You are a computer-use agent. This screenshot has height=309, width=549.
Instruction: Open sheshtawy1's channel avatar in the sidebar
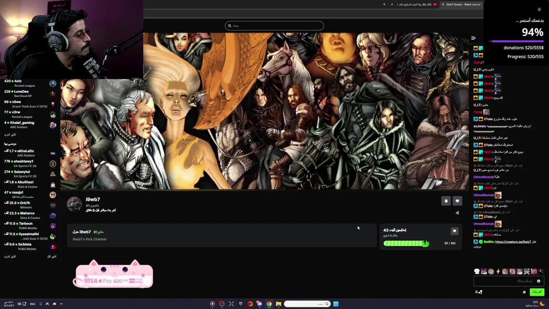pyautogui.click(x=53, y=164)
